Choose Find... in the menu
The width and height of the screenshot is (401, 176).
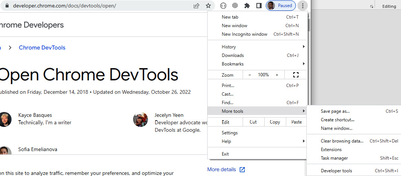click(257, 103)
